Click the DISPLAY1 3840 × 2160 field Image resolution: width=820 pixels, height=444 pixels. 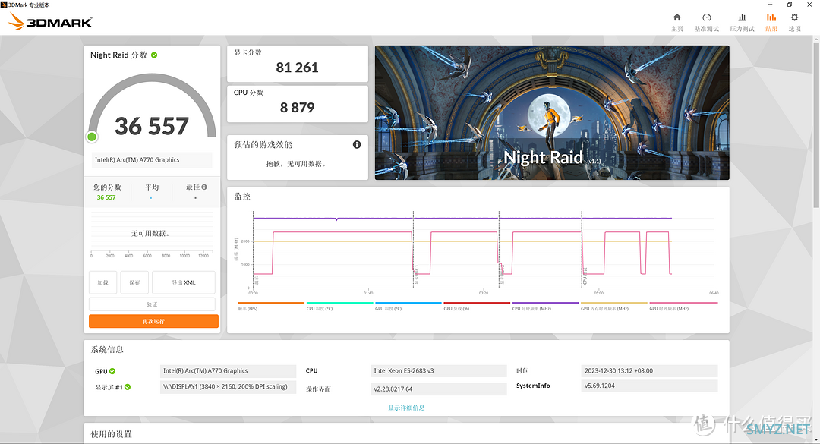point(228,387)
